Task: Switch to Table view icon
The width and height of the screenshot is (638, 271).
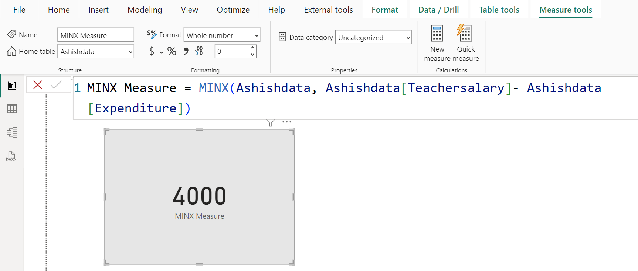Action: coord(12,109)
